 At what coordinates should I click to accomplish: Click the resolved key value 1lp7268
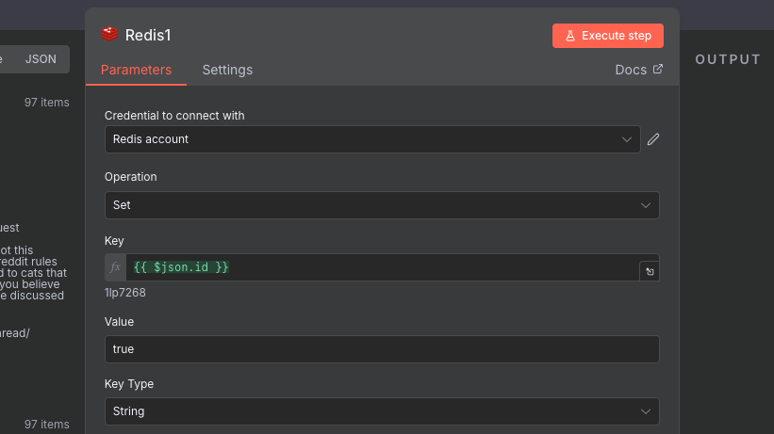click(124, 293)
